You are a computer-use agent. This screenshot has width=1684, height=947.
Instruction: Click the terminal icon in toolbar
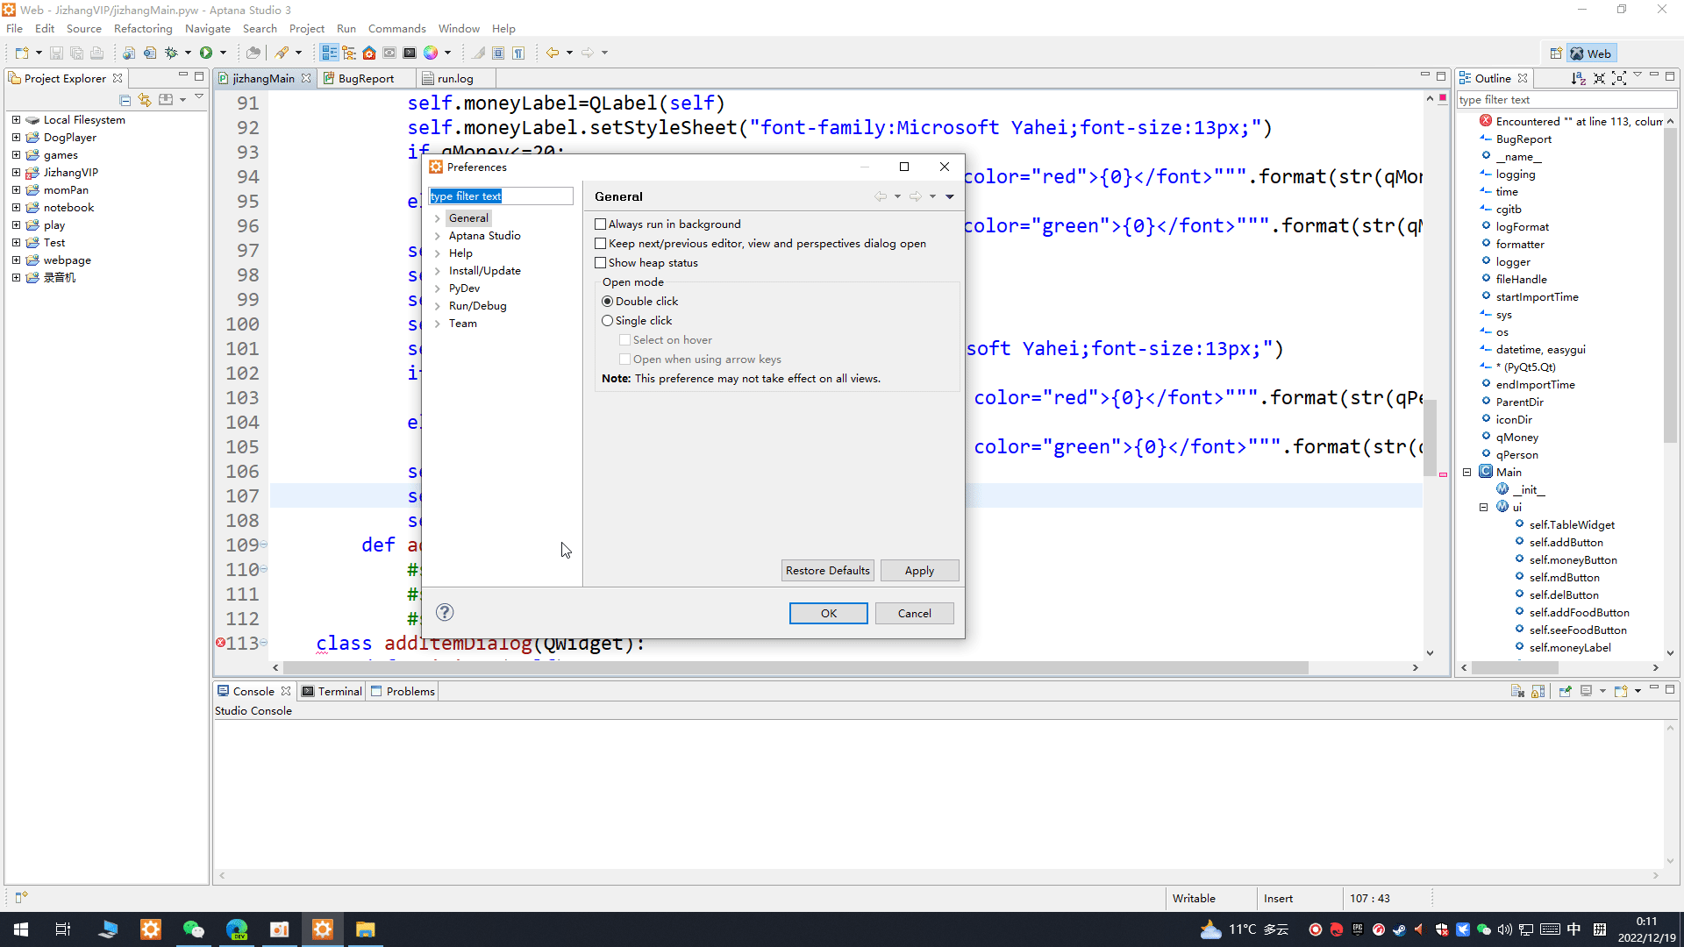410,53
